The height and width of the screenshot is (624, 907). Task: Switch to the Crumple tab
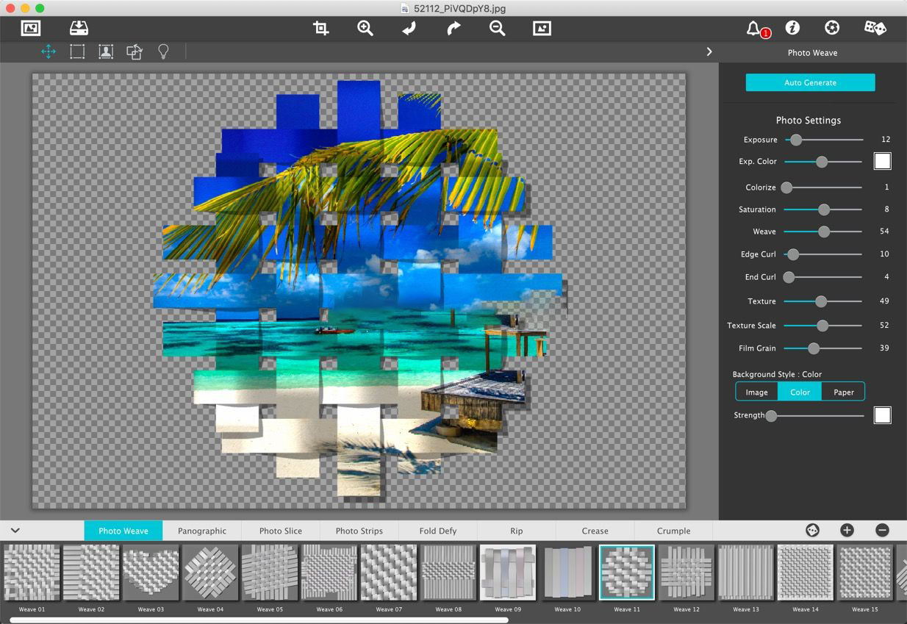coord(673,530)
